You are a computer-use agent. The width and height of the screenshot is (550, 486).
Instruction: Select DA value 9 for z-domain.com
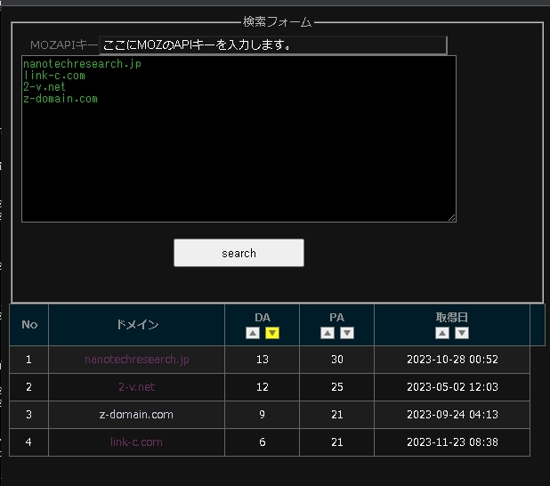[x=263, y=415]
